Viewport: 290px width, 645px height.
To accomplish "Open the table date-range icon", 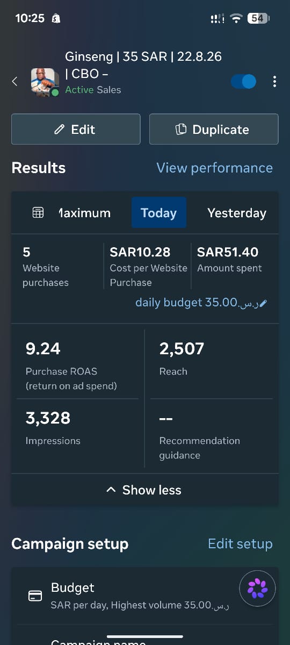I will [x=38, y=213].
